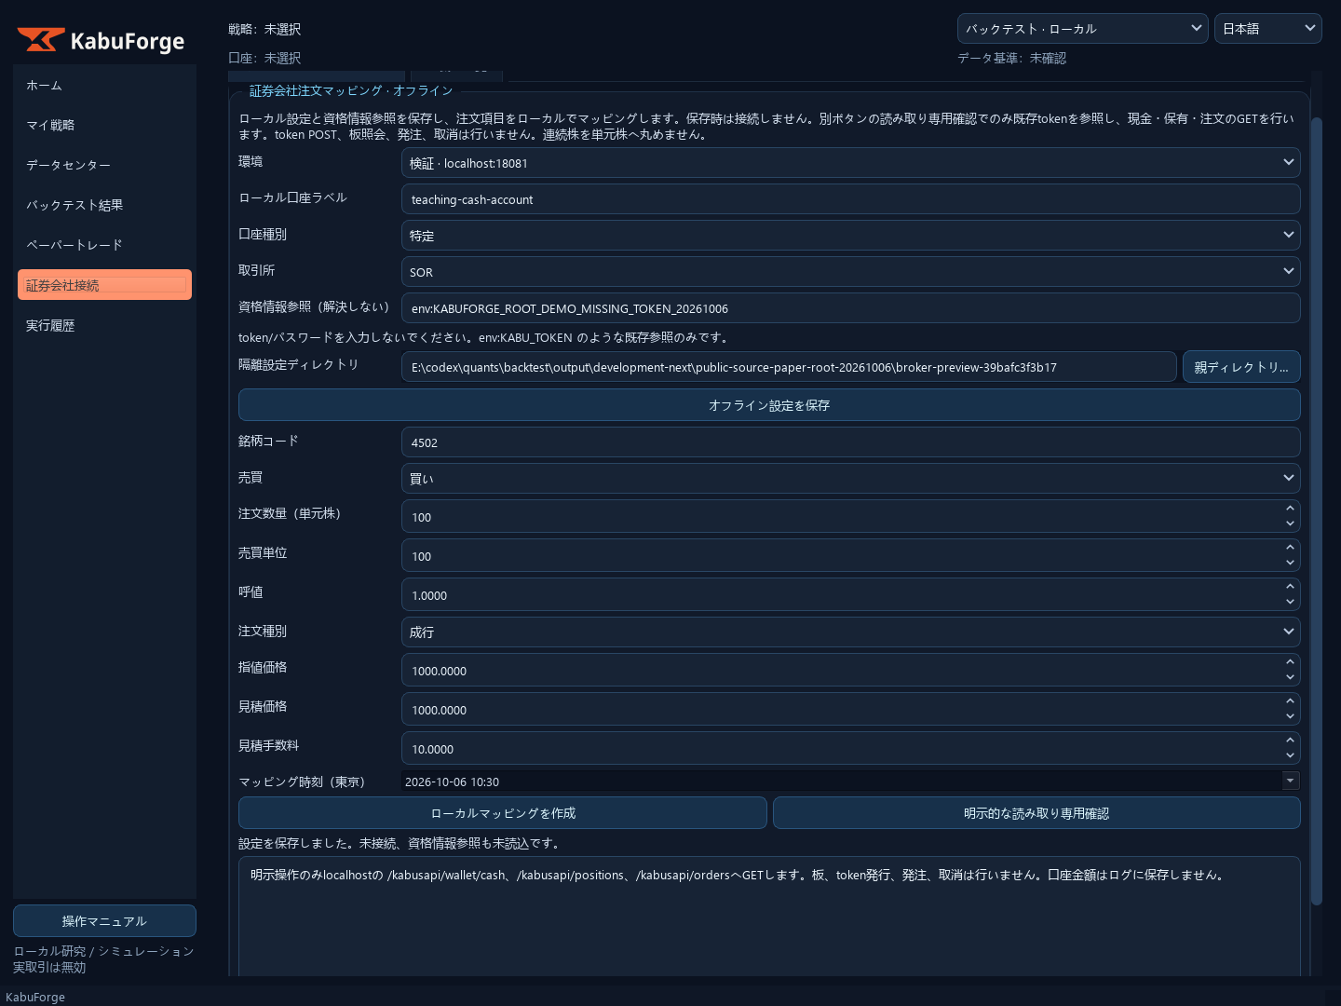Raise 見積手数料 with the up arrow
Screen dimensions: 1341x1006
1290,741
